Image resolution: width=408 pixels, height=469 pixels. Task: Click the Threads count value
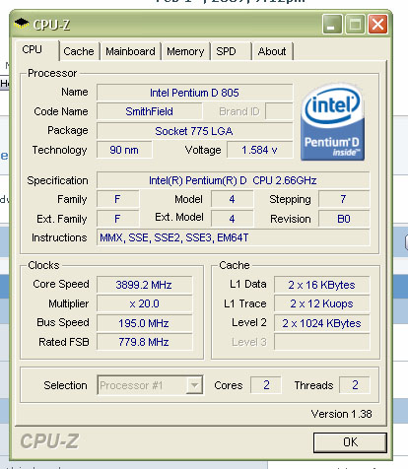point(355,385)
